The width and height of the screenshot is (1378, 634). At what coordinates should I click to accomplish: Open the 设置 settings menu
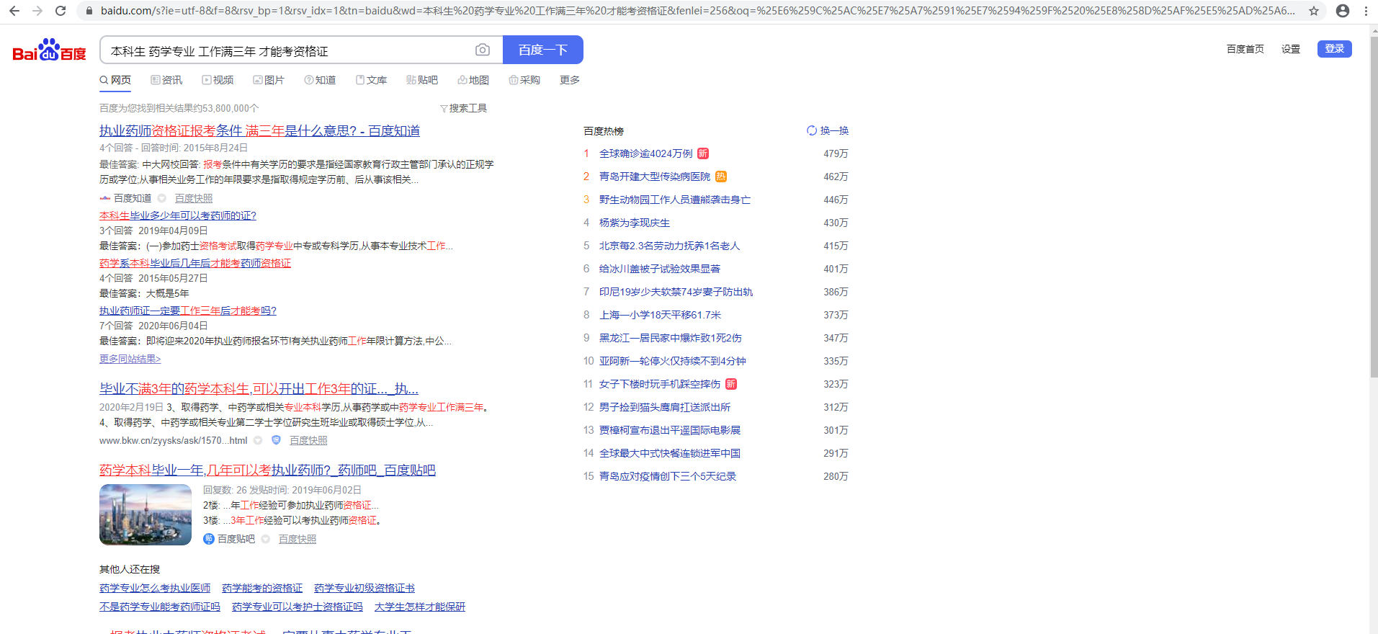coord(1291,49)
